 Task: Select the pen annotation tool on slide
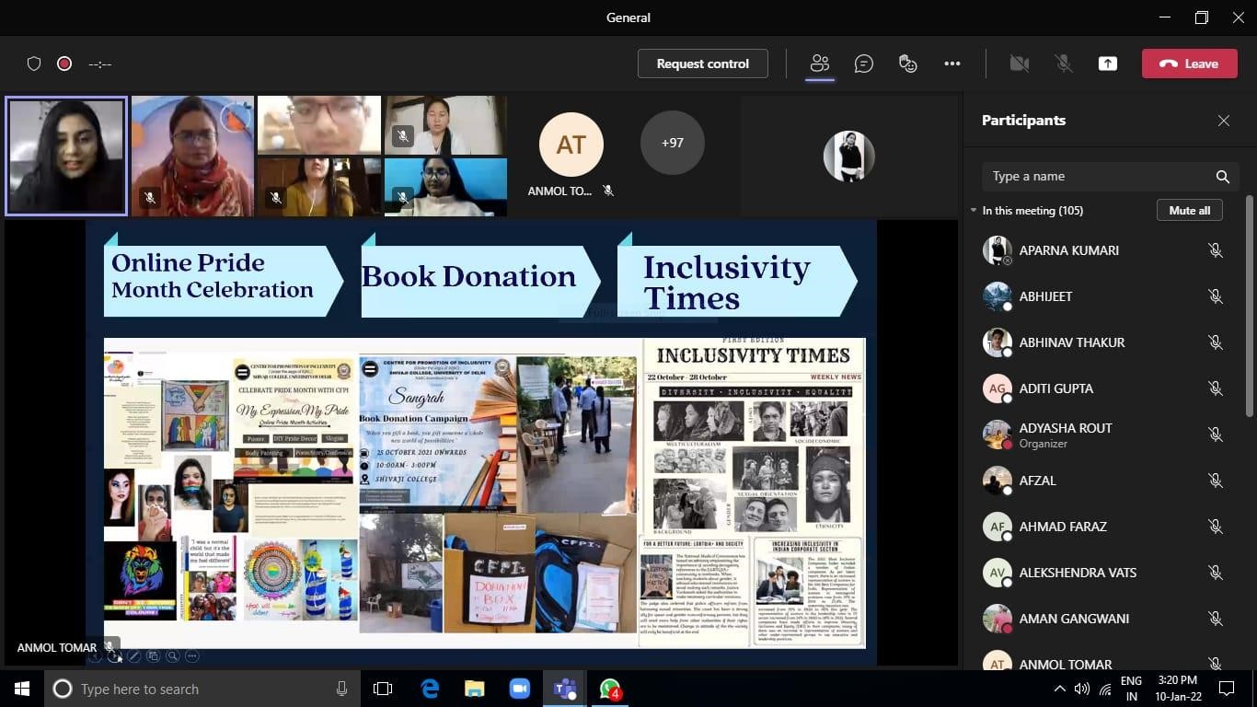click(x=133, y=656)
